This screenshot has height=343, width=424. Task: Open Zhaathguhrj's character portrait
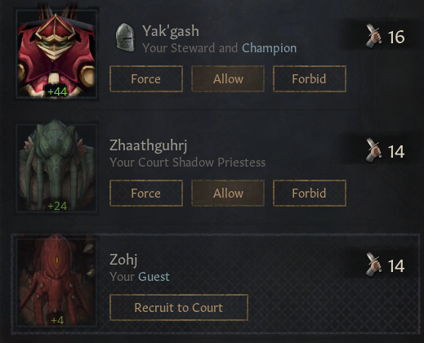56,167
